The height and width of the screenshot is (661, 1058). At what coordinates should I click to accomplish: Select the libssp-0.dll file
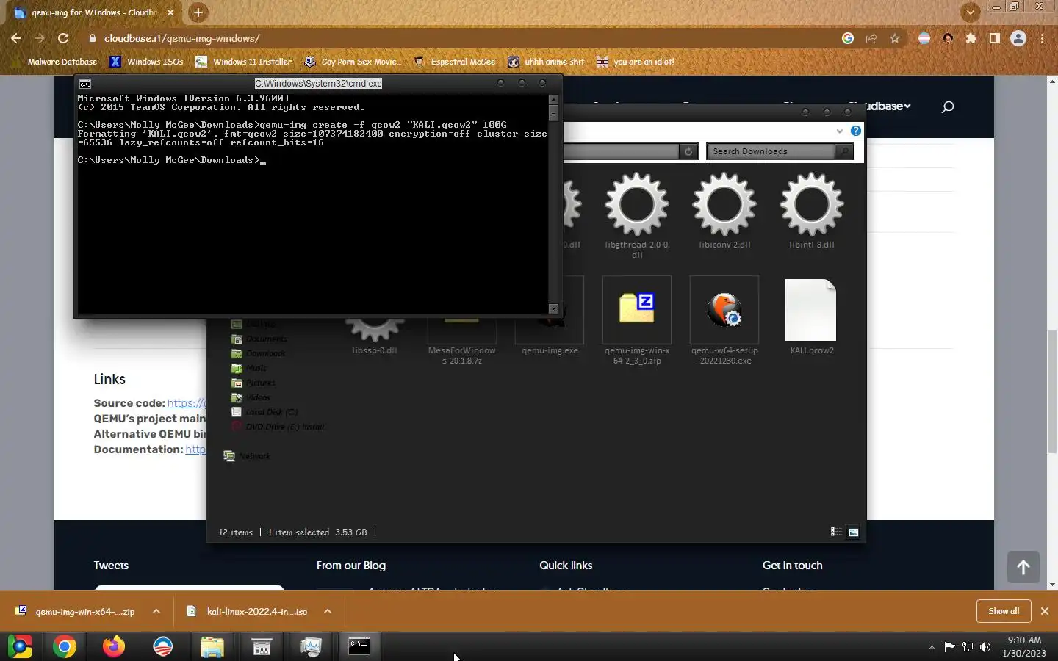(375, 338)
